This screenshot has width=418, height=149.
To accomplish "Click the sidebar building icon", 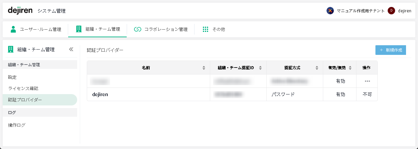I will [11, 50].
